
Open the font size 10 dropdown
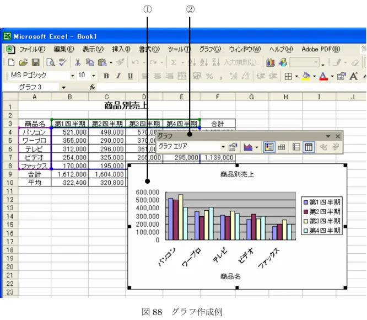click(94, 76)
